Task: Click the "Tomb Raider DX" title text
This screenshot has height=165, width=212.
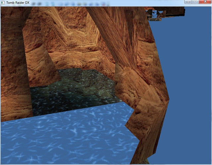Action: pyautogui.click(x=18, y=3)
